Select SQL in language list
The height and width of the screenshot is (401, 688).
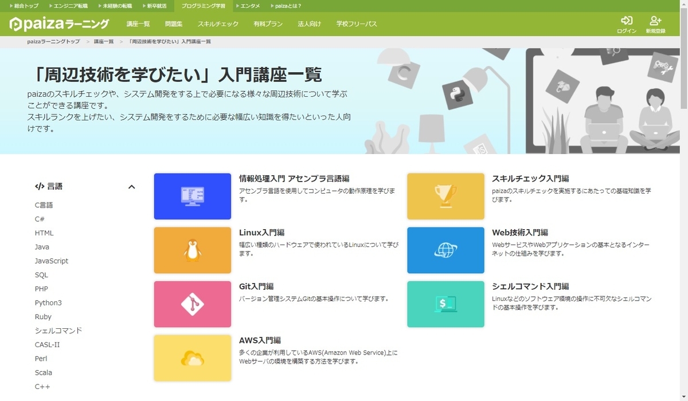[41, 275]
